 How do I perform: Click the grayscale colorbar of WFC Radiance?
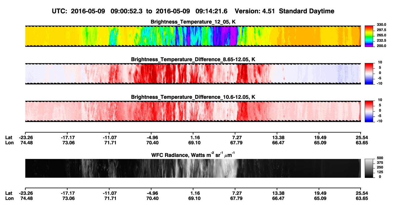tap(369, 168)
